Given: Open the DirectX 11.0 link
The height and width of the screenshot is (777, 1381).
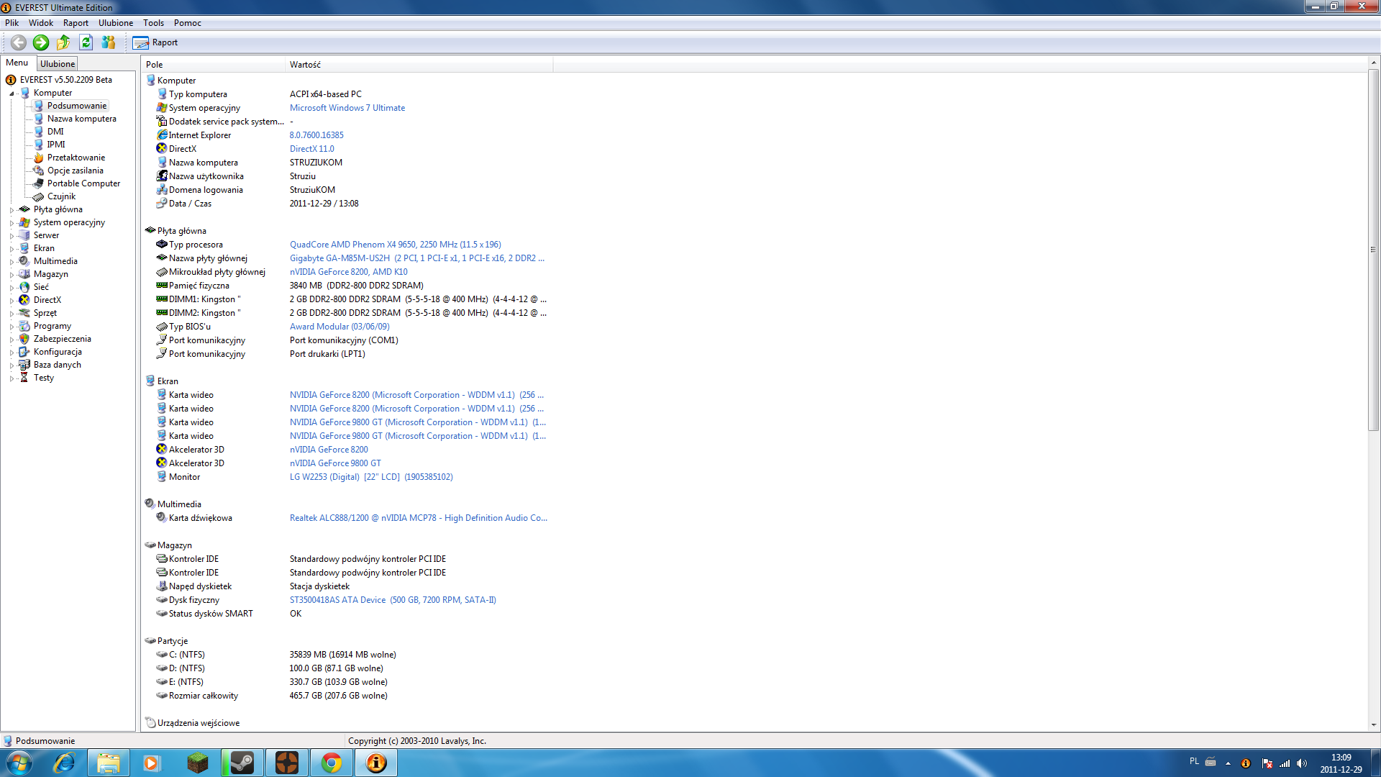Looking at the screenshot, I should [x=312, y=149].
